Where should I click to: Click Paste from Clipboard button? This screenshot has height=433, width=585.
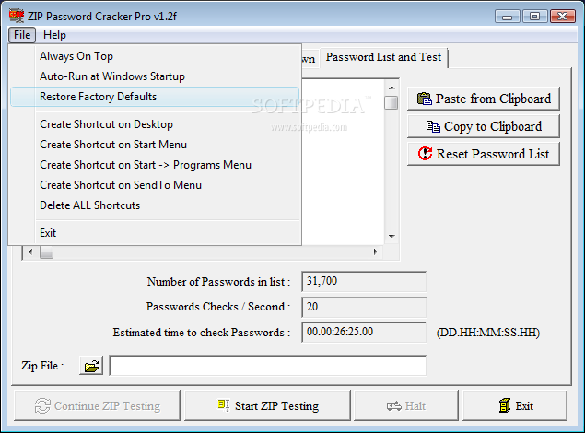pos(484,99)
